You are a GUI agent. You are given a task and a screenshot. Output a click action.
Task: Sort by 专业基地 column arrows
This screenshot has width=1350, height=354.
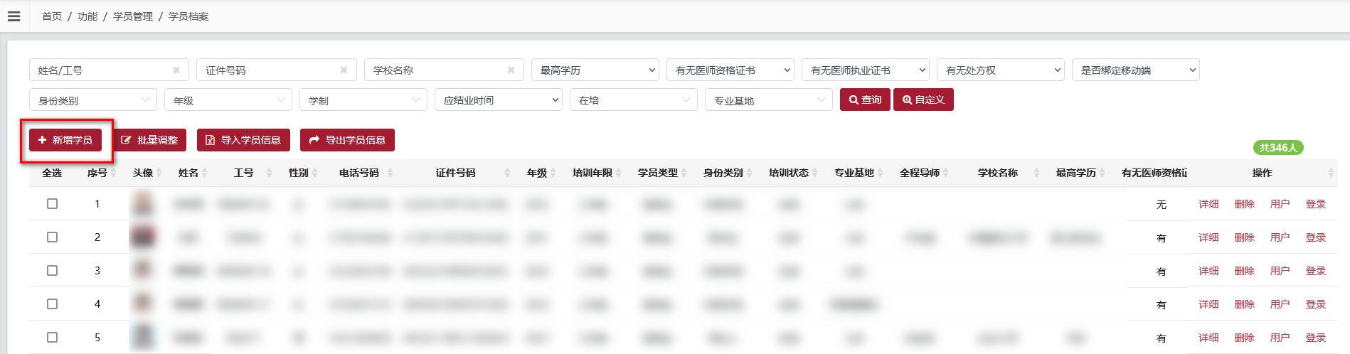[881, 173]
